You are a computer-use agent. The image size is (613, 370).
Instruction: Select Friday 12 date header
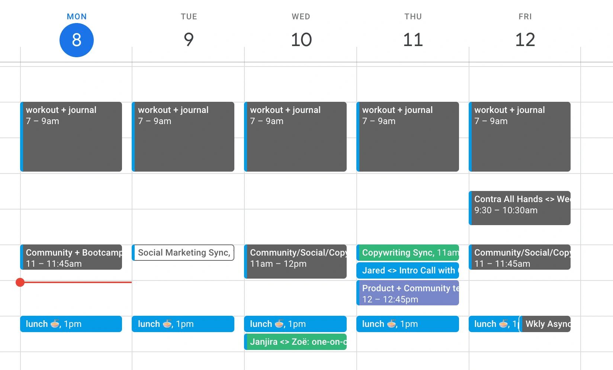(x=525, y=39)
